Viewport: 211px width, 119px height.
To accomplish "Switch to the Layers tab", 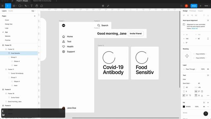I will [4, 11].
